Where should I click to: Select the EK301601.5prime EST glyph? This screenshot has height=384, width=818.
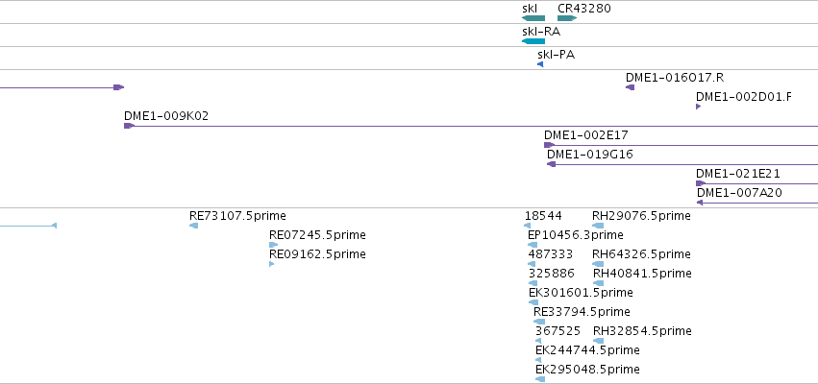click(533, 302)
